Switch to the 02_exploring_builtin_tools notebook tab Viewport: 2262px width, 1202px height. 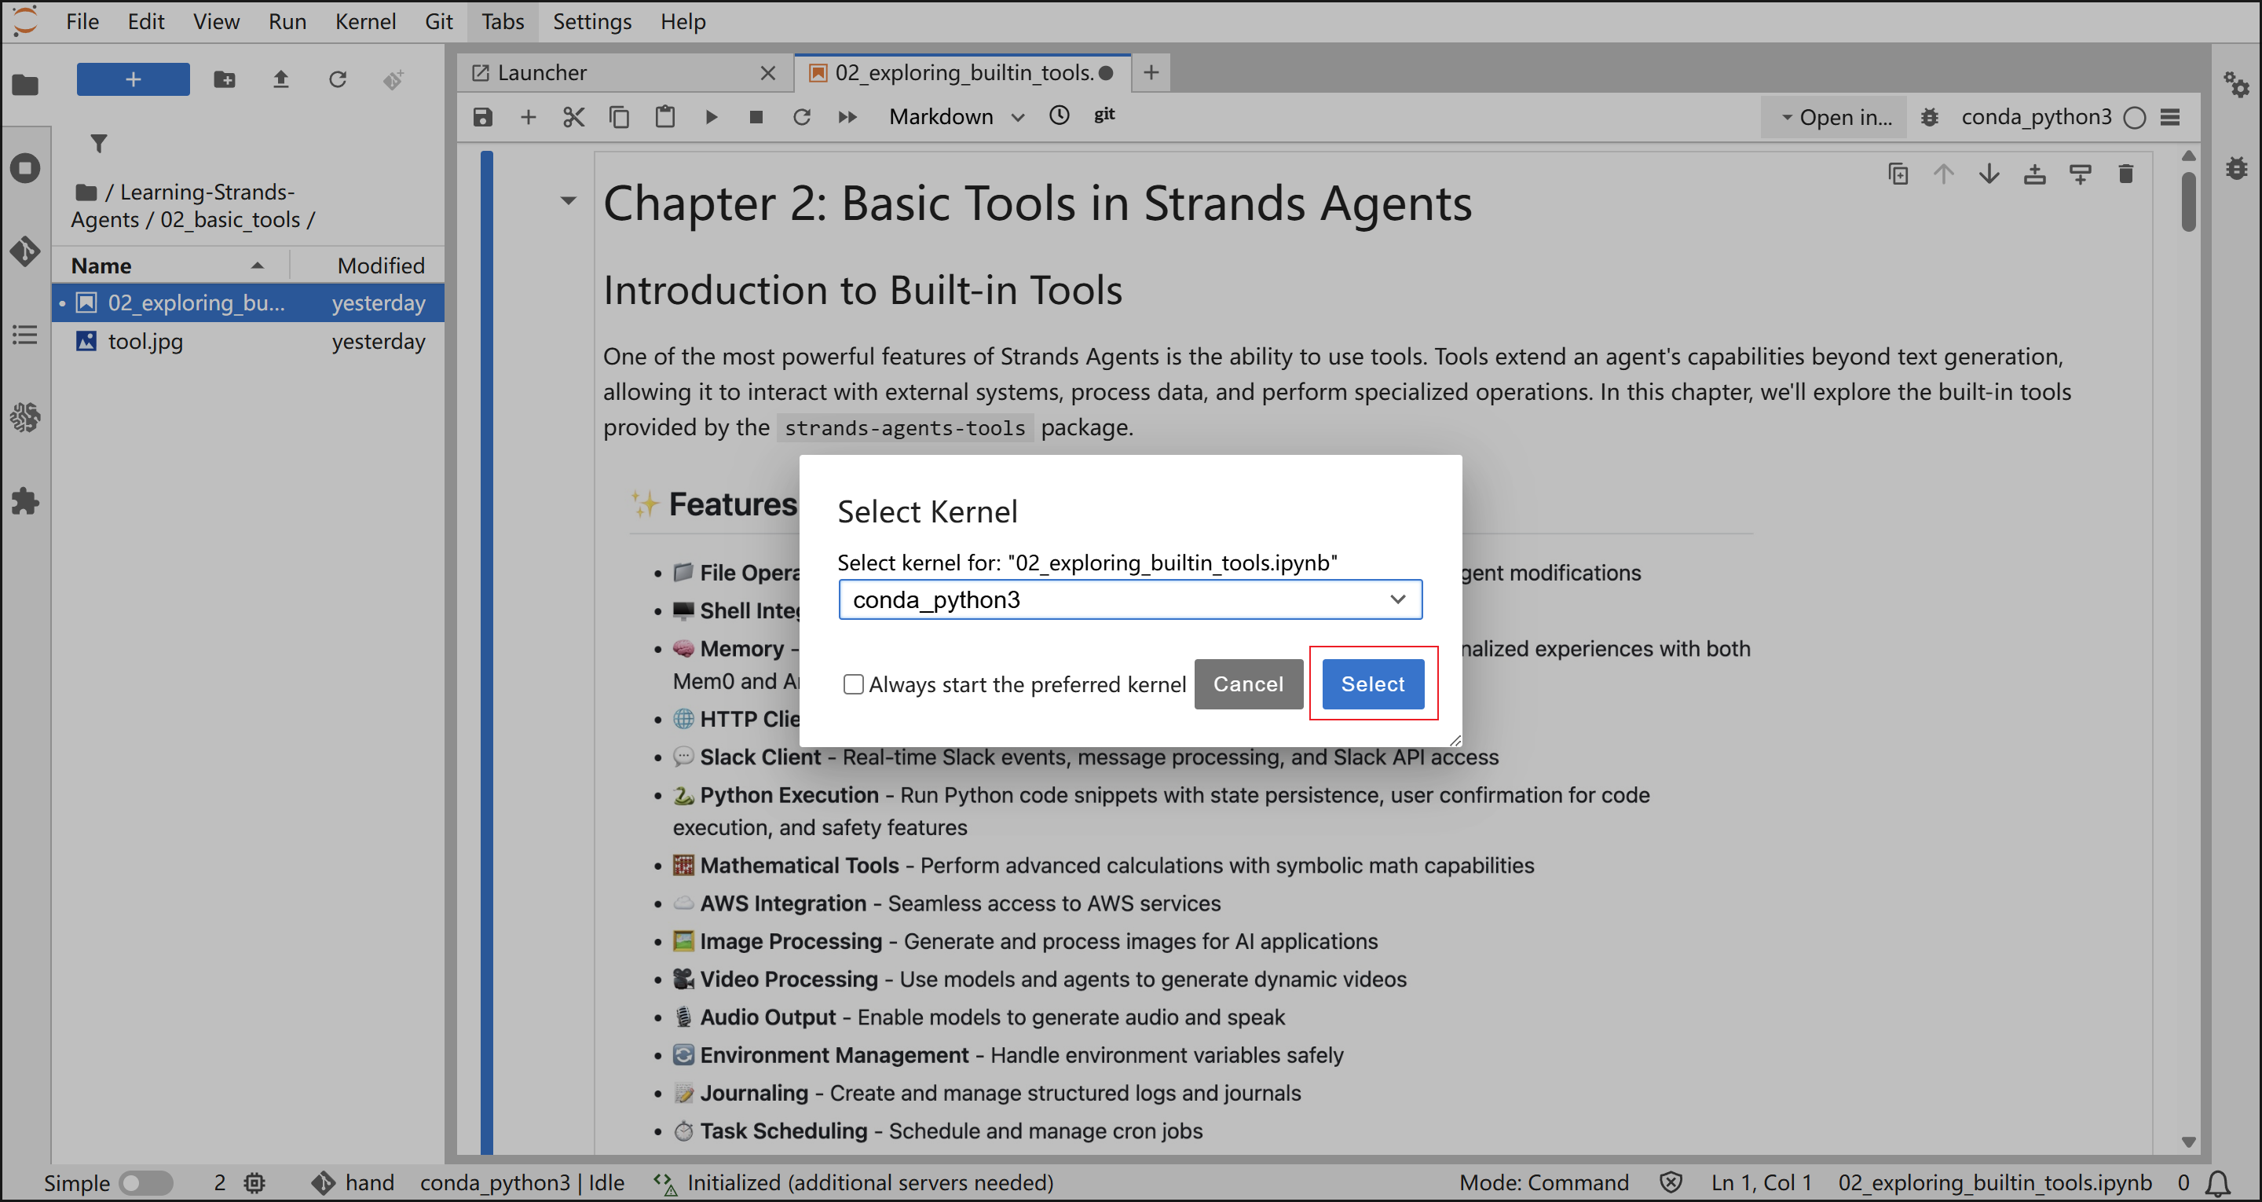click(963, 73)
